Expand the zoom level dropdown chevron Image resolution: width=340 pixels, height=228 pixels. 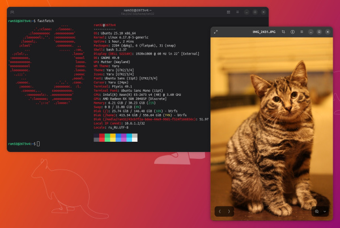325,211
